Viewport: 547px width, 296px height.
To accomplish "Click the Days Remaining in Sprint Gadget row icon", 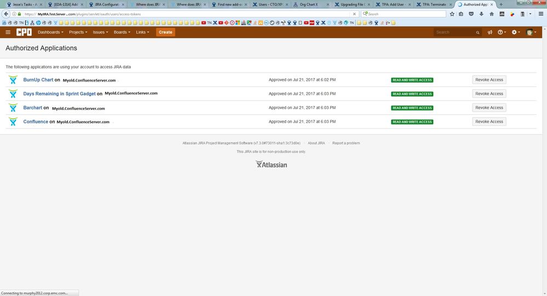I will 13,94.
